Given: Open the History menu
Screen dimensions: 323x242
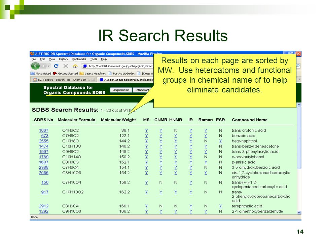Looking at the screenshot, I should click(64, 59).
